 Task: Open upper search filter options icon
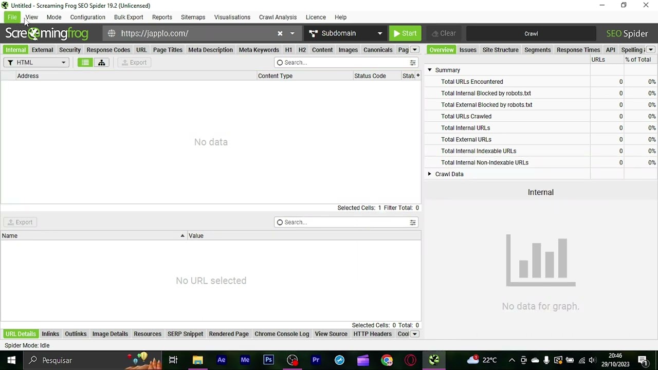point(412,63)
